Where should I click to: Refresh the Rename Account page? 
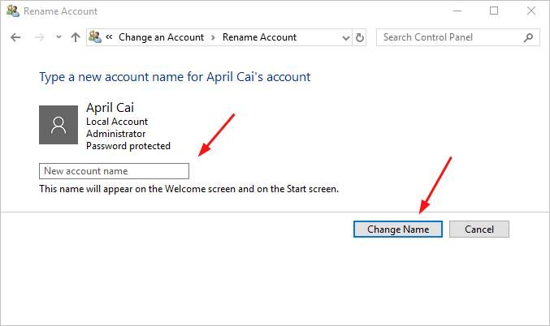click(x=361, y=37)
